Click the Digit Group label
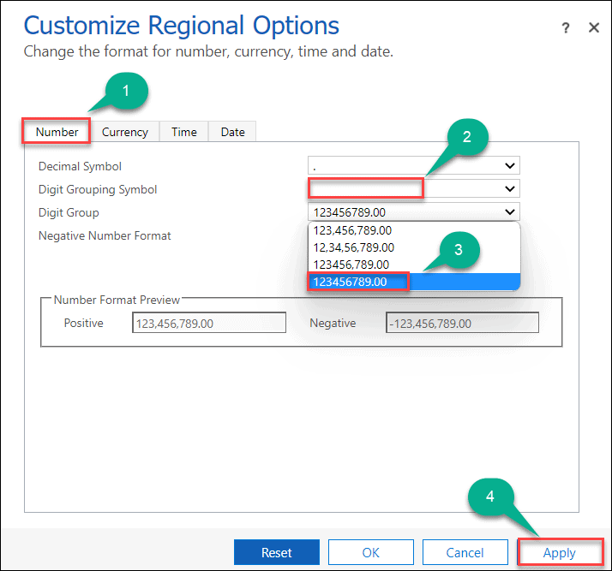Viewport: 612px width, 571px height. 69,213
